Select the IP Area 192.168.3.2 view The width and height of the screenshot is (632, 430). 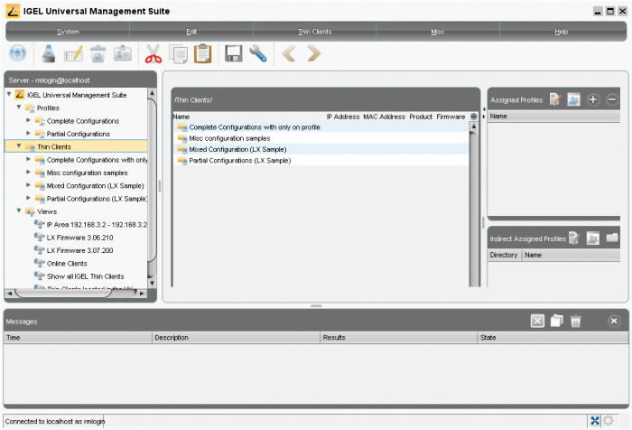(x=97, y=225)
